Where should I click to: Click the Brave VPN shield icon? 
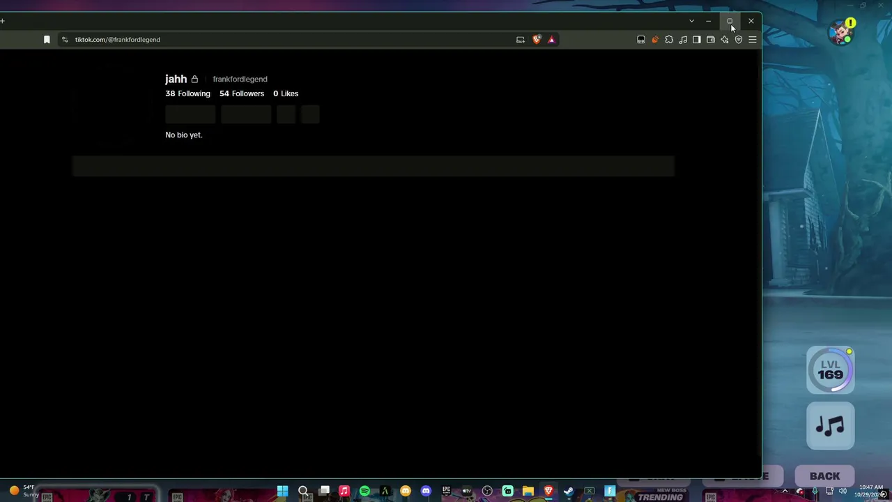[x=739, y=40]
